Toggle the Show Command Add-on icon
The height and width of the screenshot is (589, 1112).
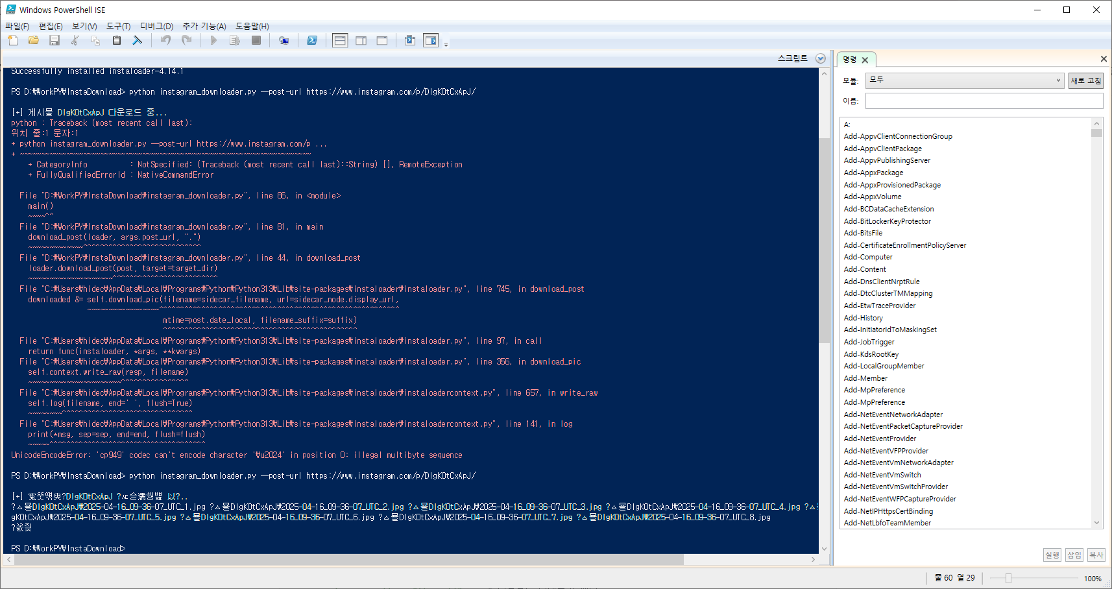click(x=431, y=40)
